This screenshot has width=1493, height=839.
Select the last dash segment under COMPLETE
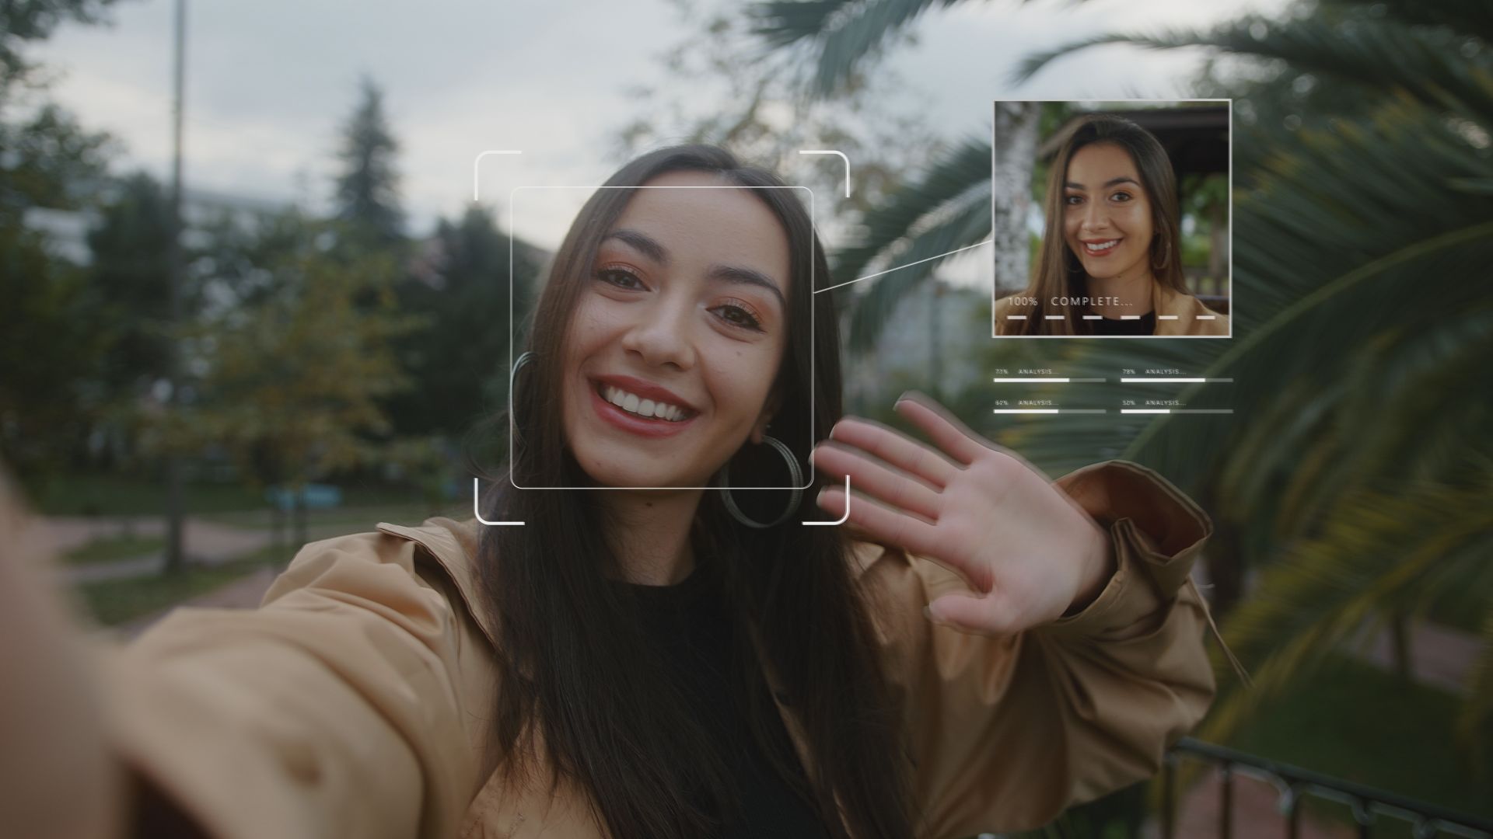tap(1206, 318)
